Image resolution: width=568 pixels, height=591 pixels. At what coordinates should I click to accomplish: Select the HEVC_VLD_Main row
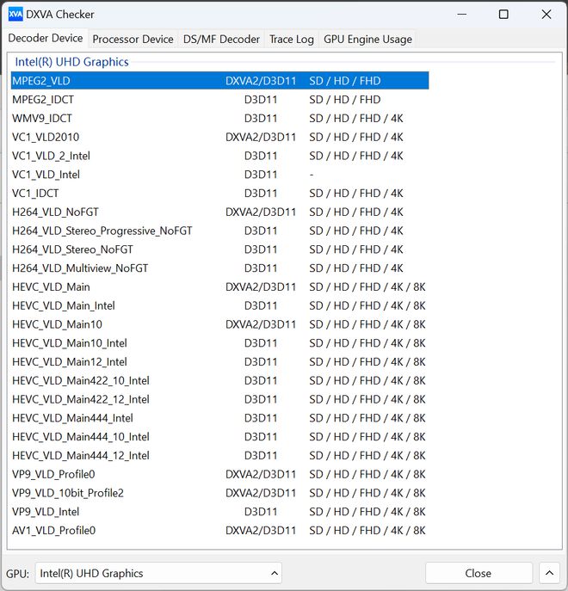(x=219, y=286)
